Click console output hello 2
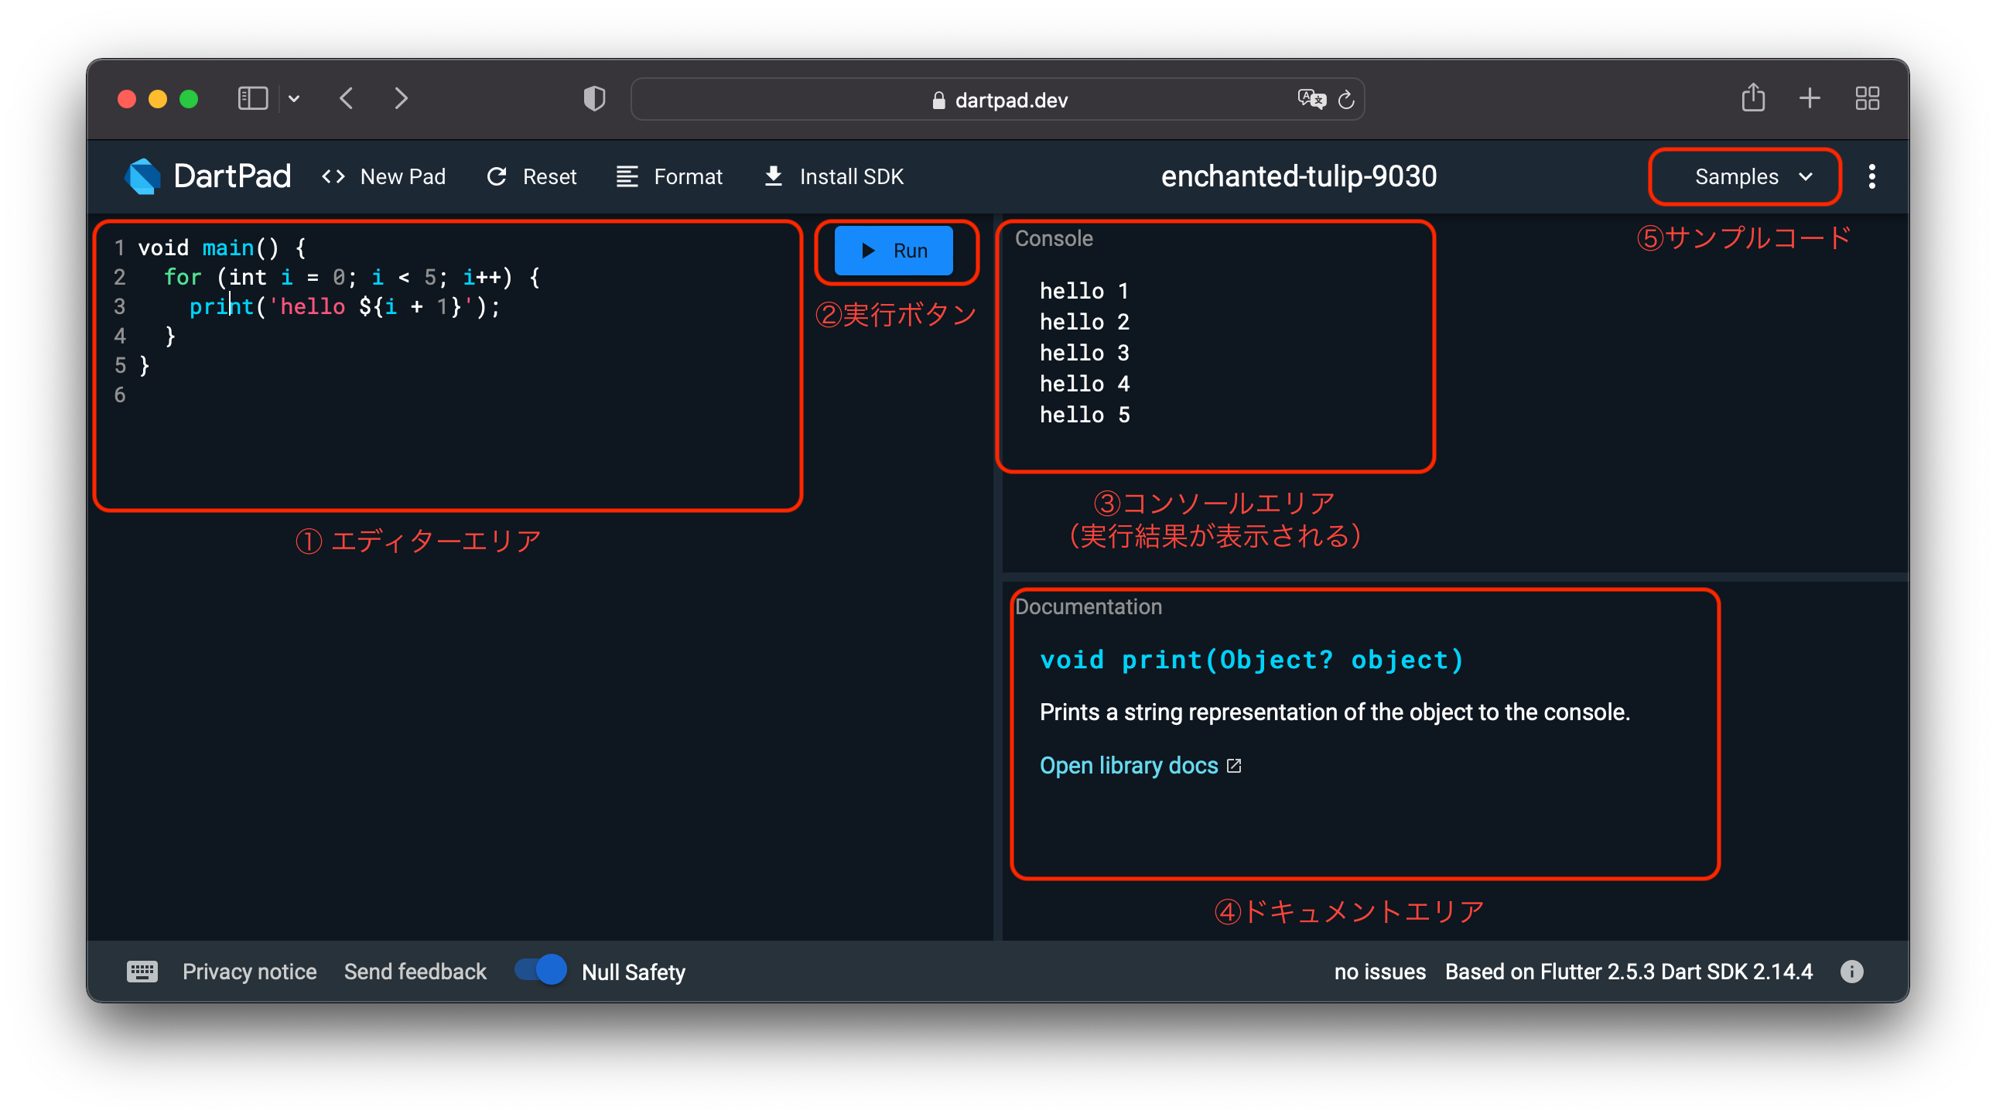This screenshot has width=1996, height=1117. [x=1084, y=322]
